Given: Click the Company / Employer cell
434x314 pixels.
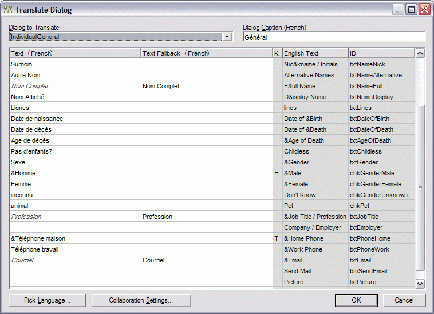Looking at the screenshot, I should [315, 227].
